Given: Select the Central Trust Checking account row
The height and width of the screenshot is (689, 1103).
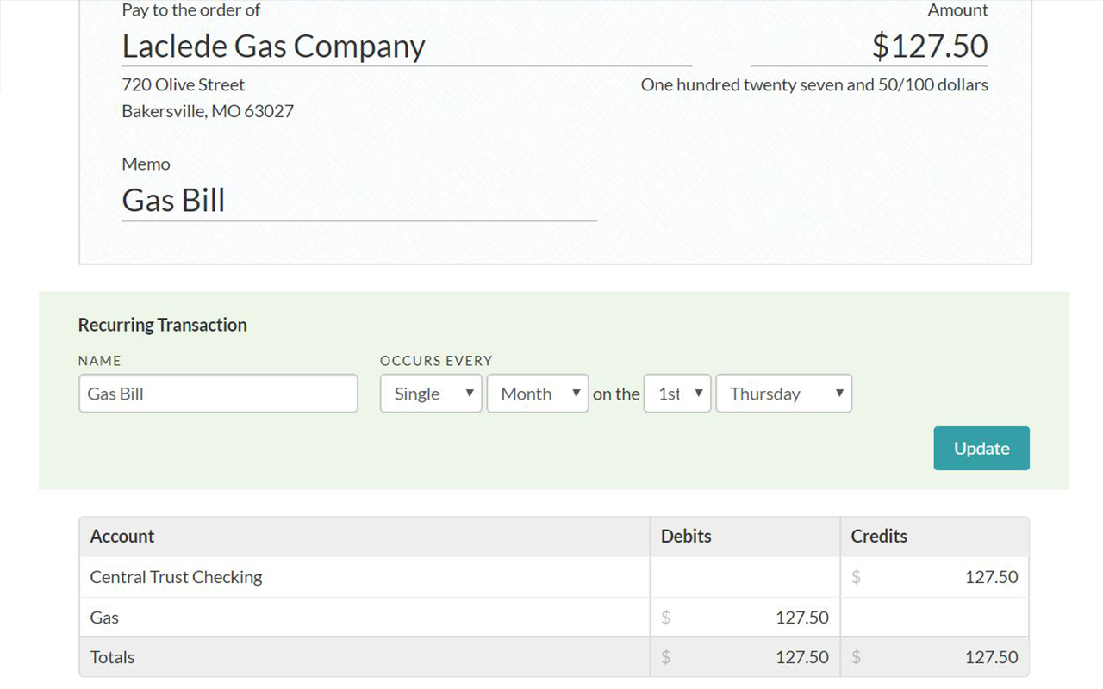Looking at the screenshot, I should coord(554,577).
